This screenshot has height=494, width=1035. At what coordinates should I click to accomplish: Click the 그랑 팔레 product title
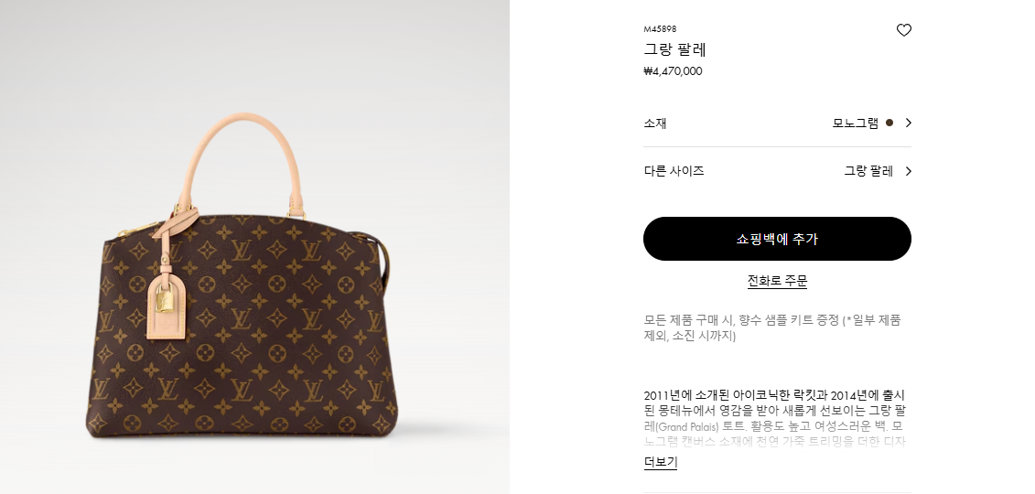tap(674, 49)
